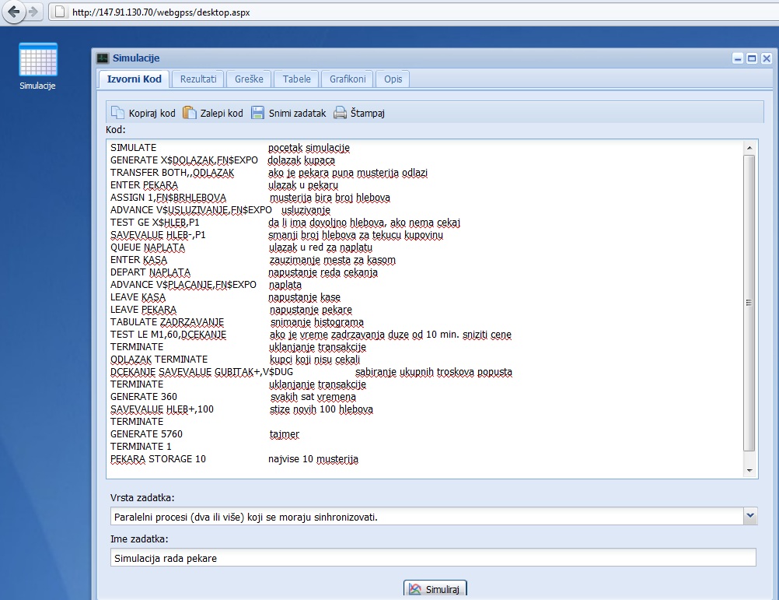Click the Štampaj printer icon

pyautogui.click(x=340, y=112)
